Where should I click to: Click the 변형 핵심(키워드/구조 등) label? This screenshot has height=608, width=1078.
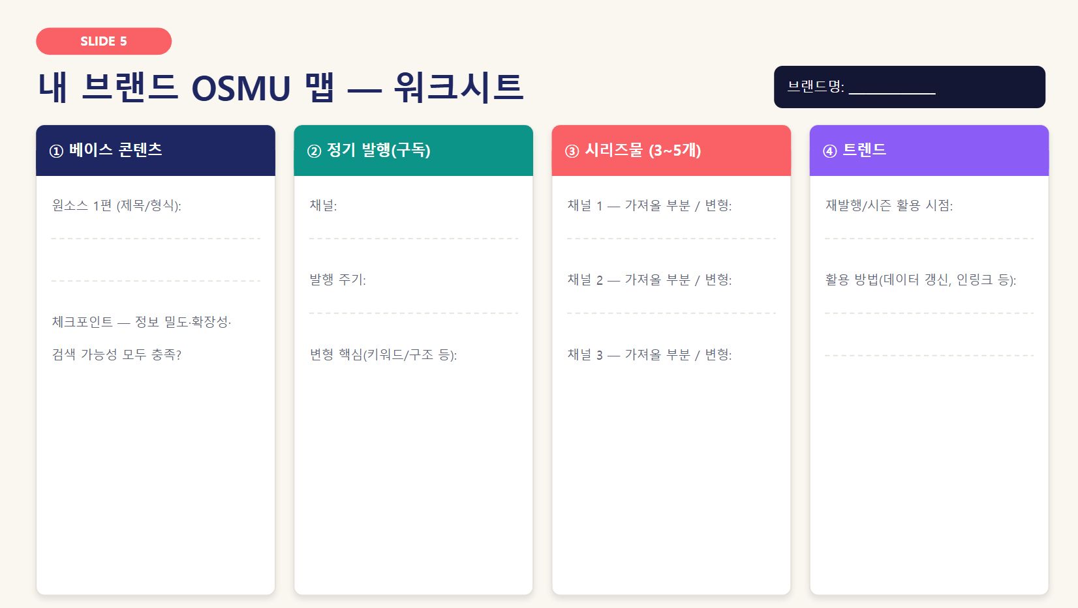[x=383, y=355]
